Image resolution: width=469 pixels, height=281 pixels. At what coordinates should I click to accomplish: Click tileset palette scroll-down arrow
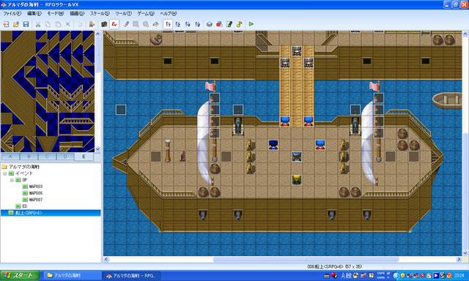pos(97,149)
